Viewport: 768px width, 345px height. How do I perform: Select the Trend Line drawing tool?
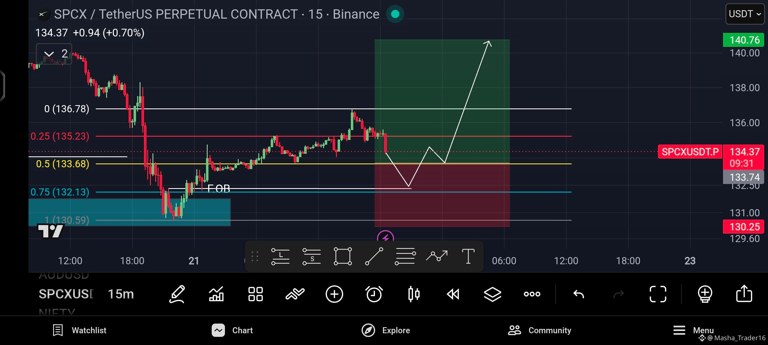point(374,256)
